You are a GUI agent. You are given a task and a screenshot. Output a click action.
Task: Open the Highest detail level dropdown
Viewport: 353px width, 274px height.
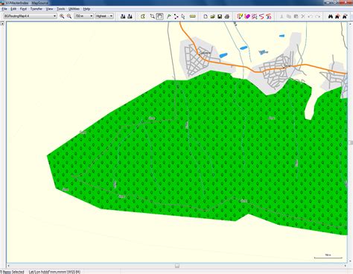(x=104, y=16)
